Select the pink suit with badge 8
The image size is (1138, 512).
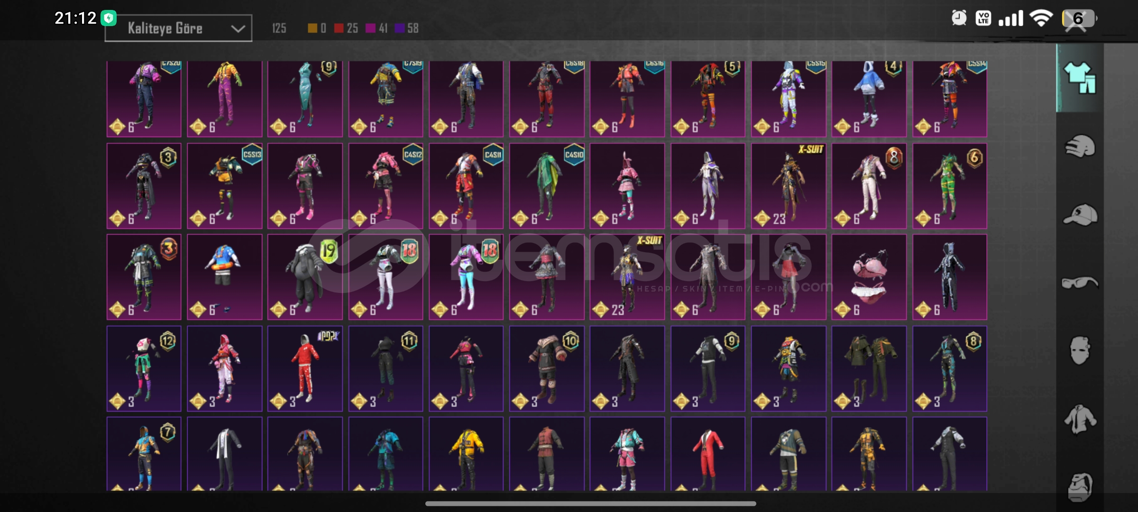[869, 186]
